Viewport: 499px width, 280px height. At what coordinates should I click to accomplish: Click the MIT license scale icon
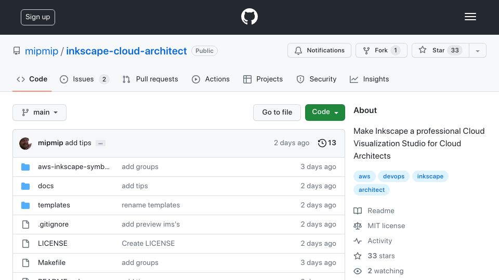coord(358,226)
